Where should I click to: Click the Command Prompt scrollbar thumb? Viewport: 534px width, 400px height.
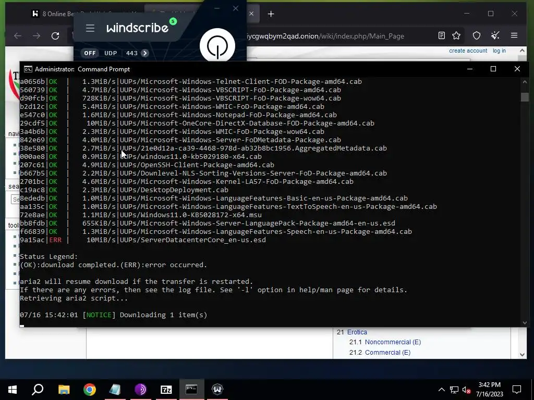click(x=525, y=97)
